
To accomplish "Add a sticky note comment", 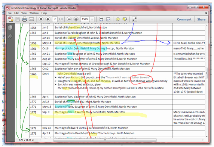I will click(x=118, y=19).
